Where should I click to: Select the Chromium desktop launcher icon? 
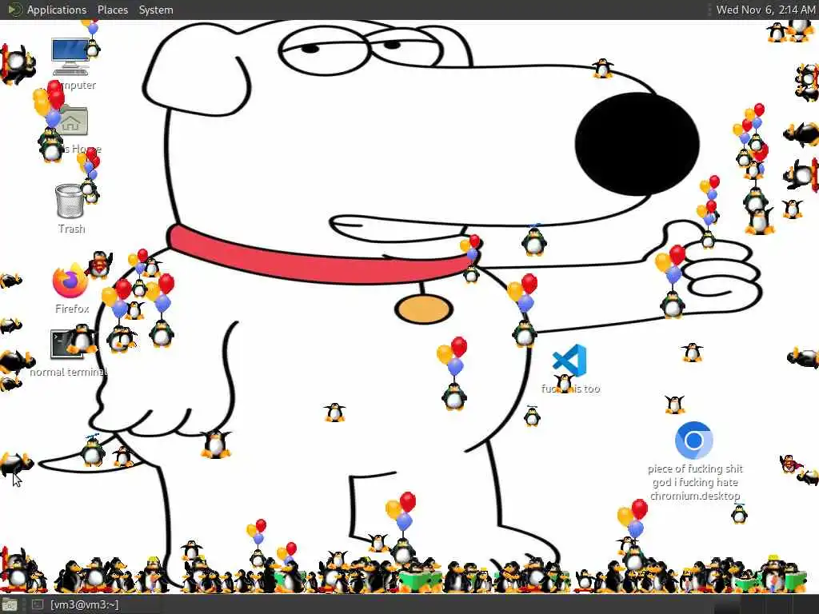coord(693,441)
